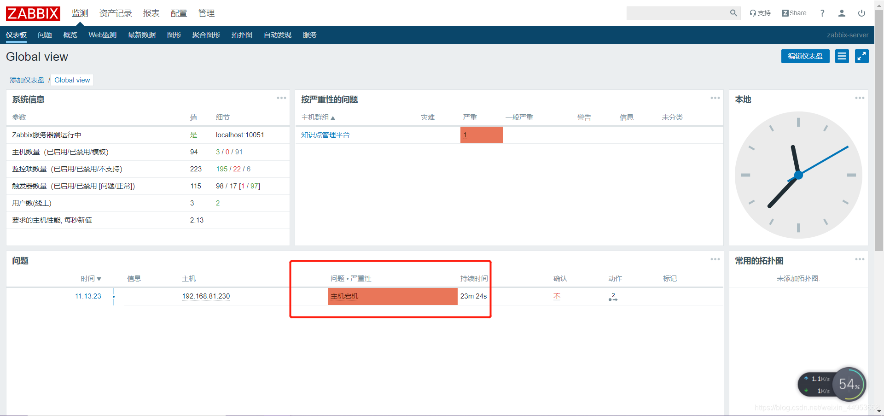The image size is (884, 416).
Task: Open the 监测 top menu
Action: pos(80,13)
